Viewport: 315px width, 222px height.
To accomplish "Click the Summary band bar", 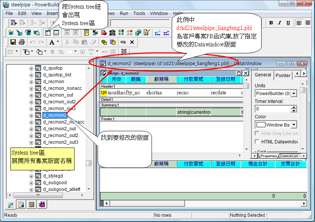I will pyautogui.click(x=172, y=105).
